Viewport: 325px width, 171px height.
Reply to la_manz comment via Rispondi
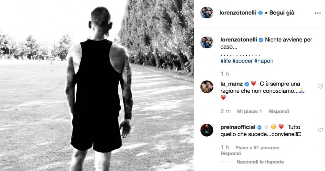(279, 111)
